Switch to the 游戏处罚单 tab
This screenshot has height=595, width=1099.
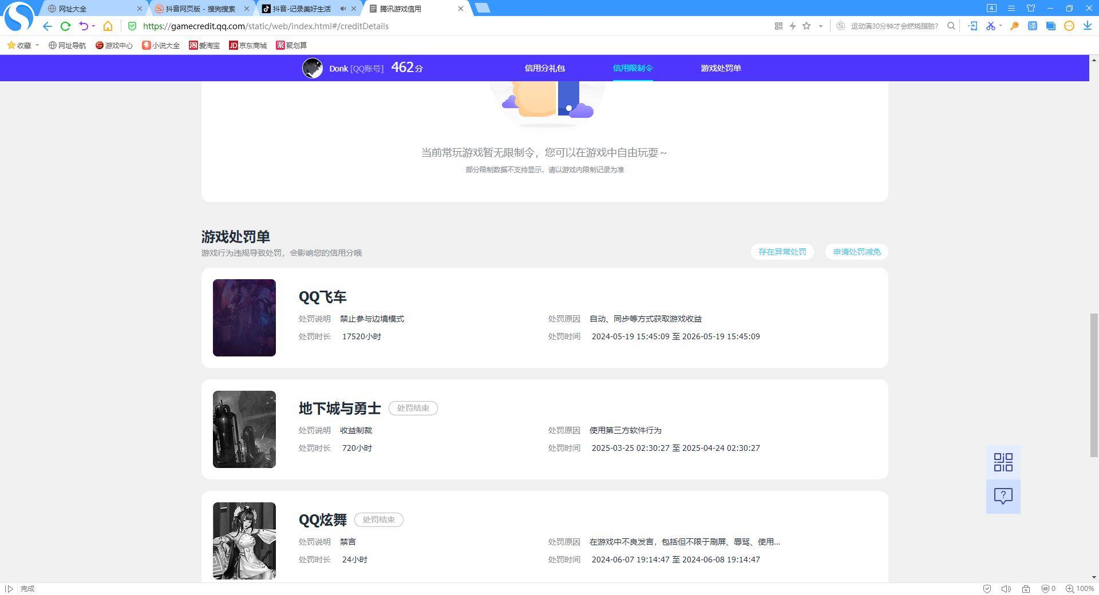coord(721,68)
